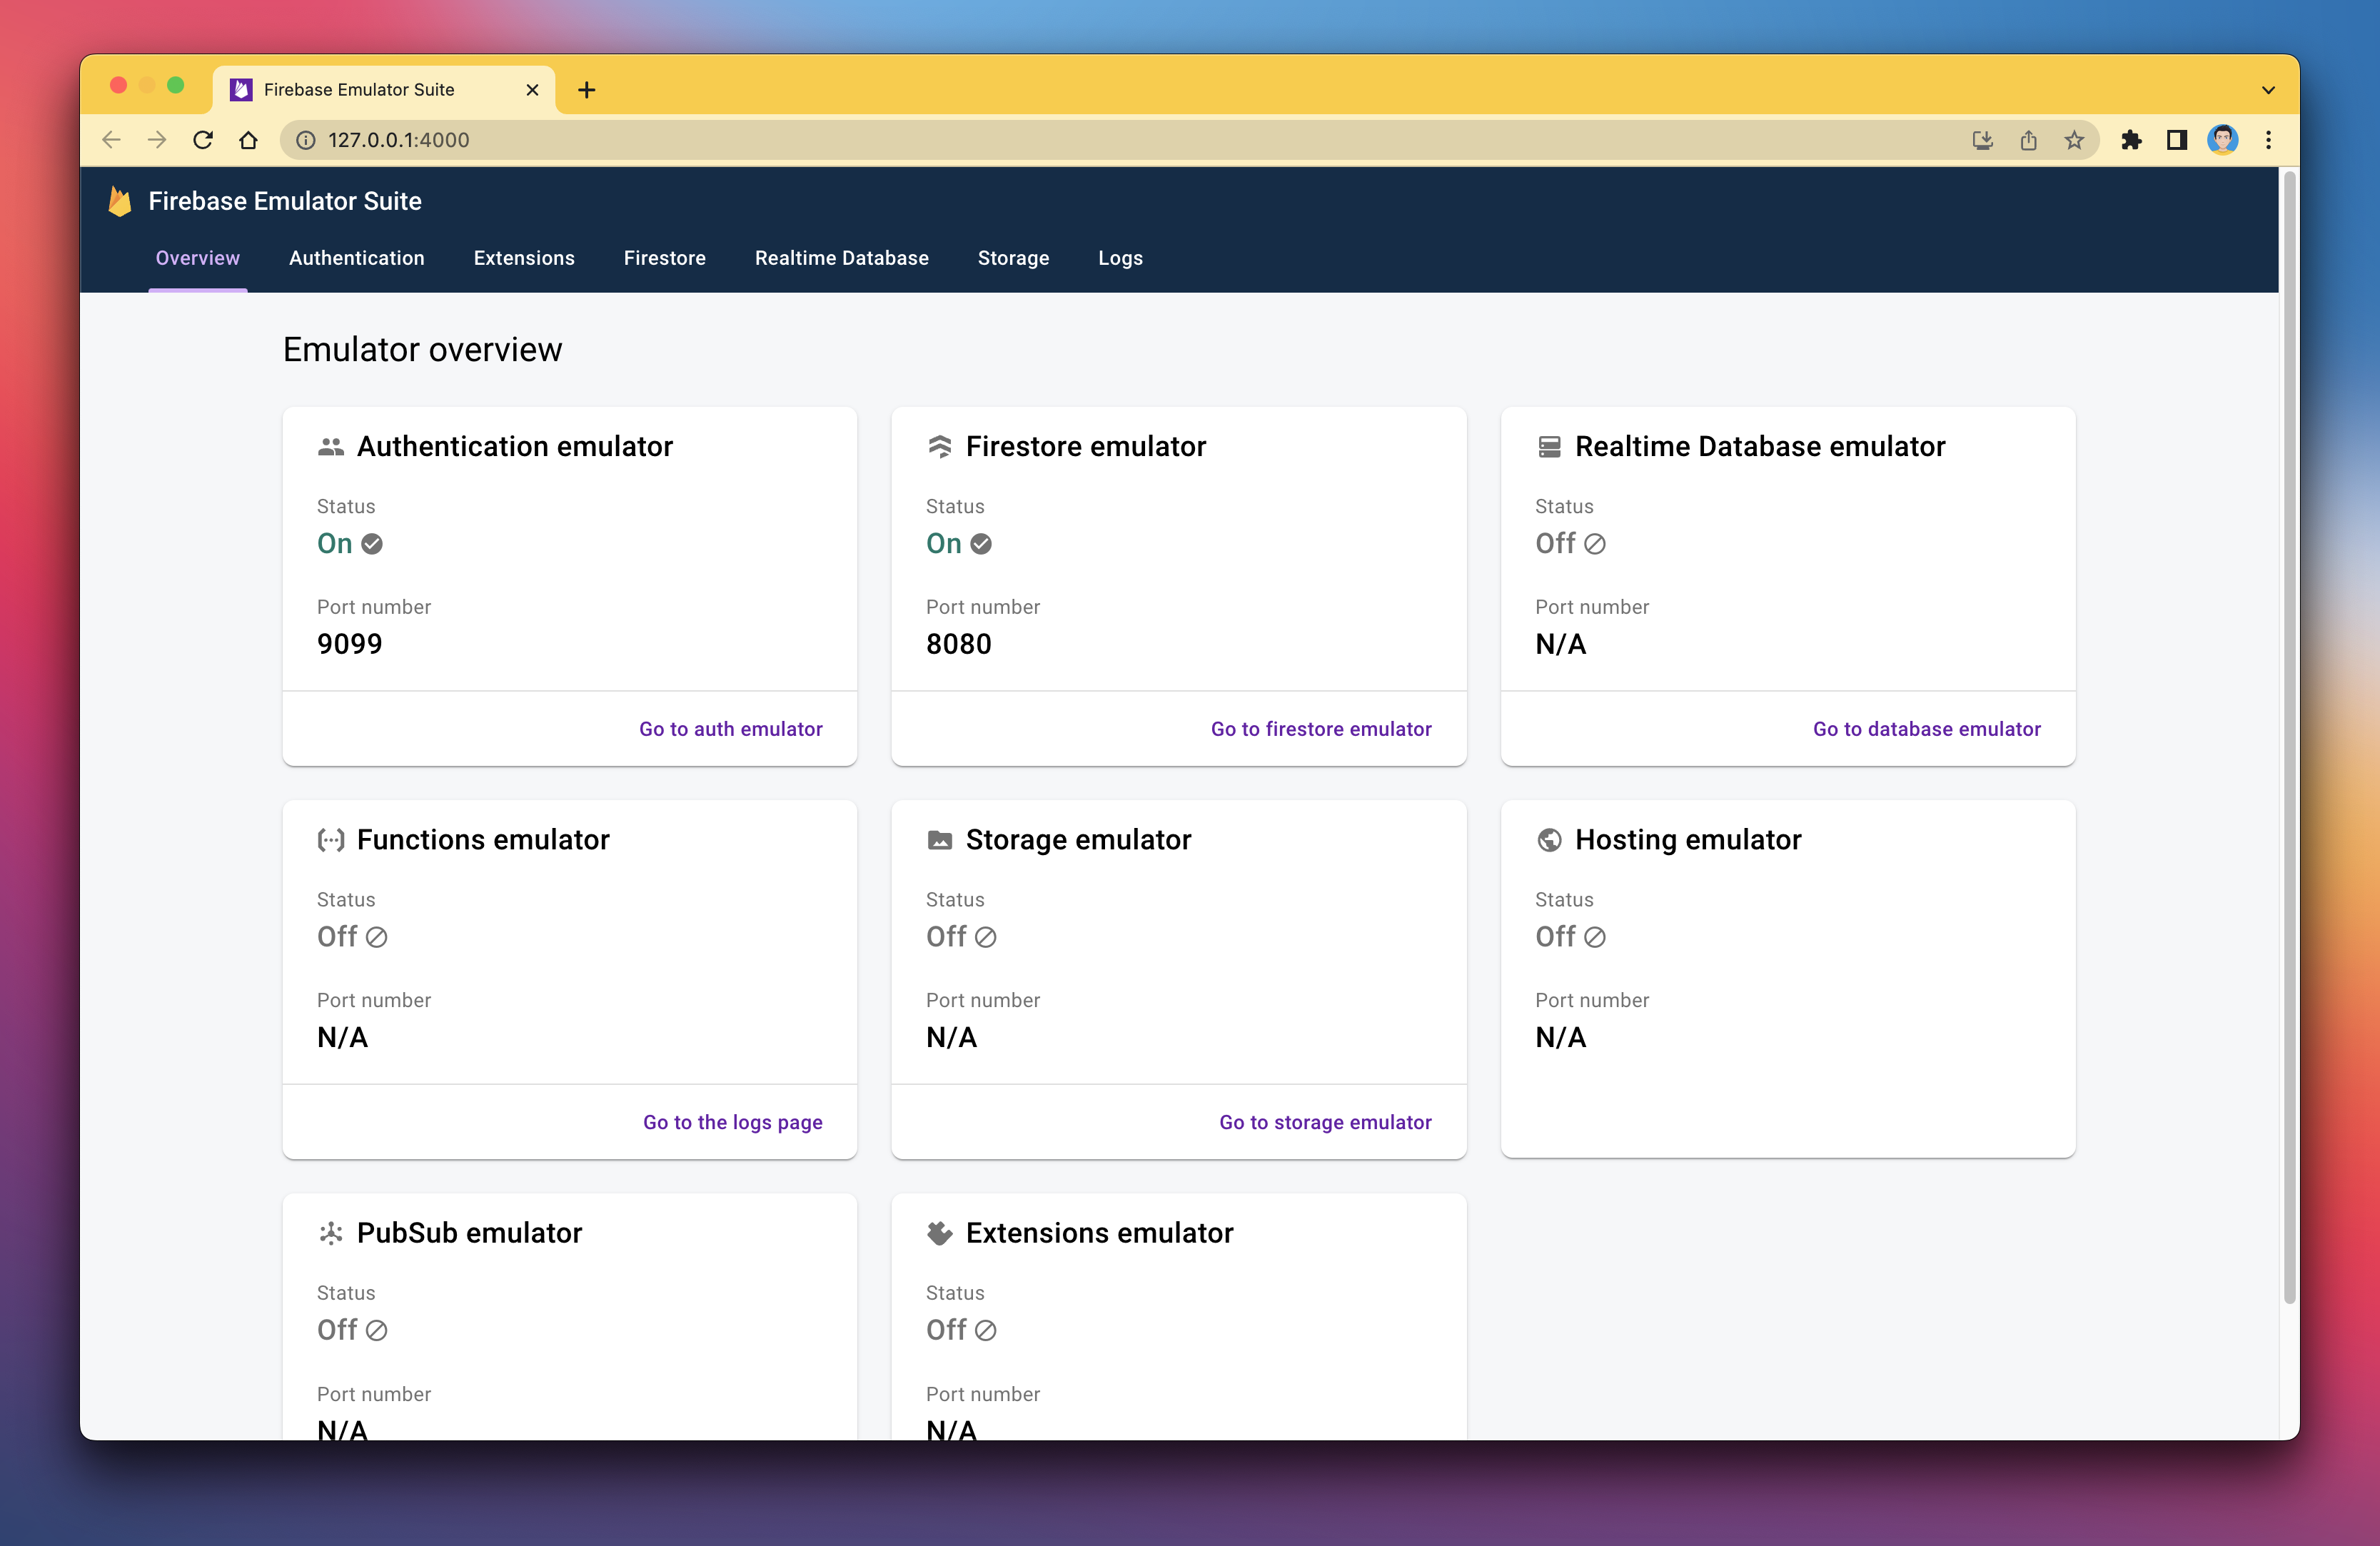The width and height of the screenshot is (2380, 1546).
Task: Click the Hosting emulator globe icon
Action: [1548, 840]
